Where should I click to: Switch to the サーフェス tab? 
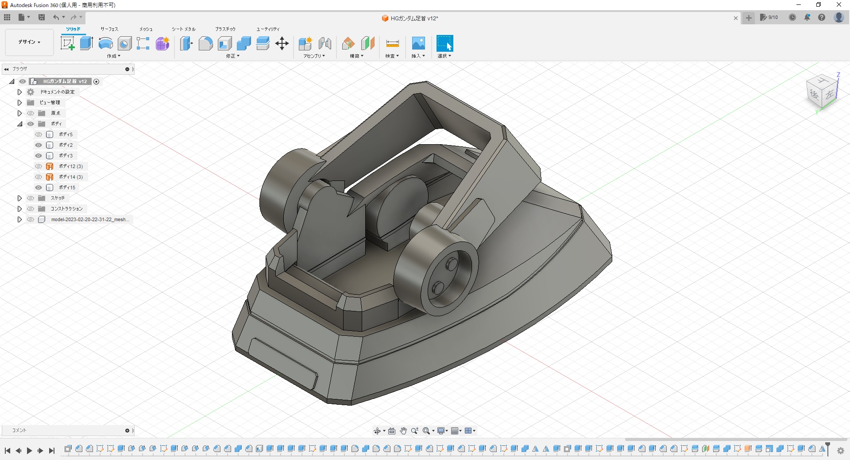coord(109,29)
